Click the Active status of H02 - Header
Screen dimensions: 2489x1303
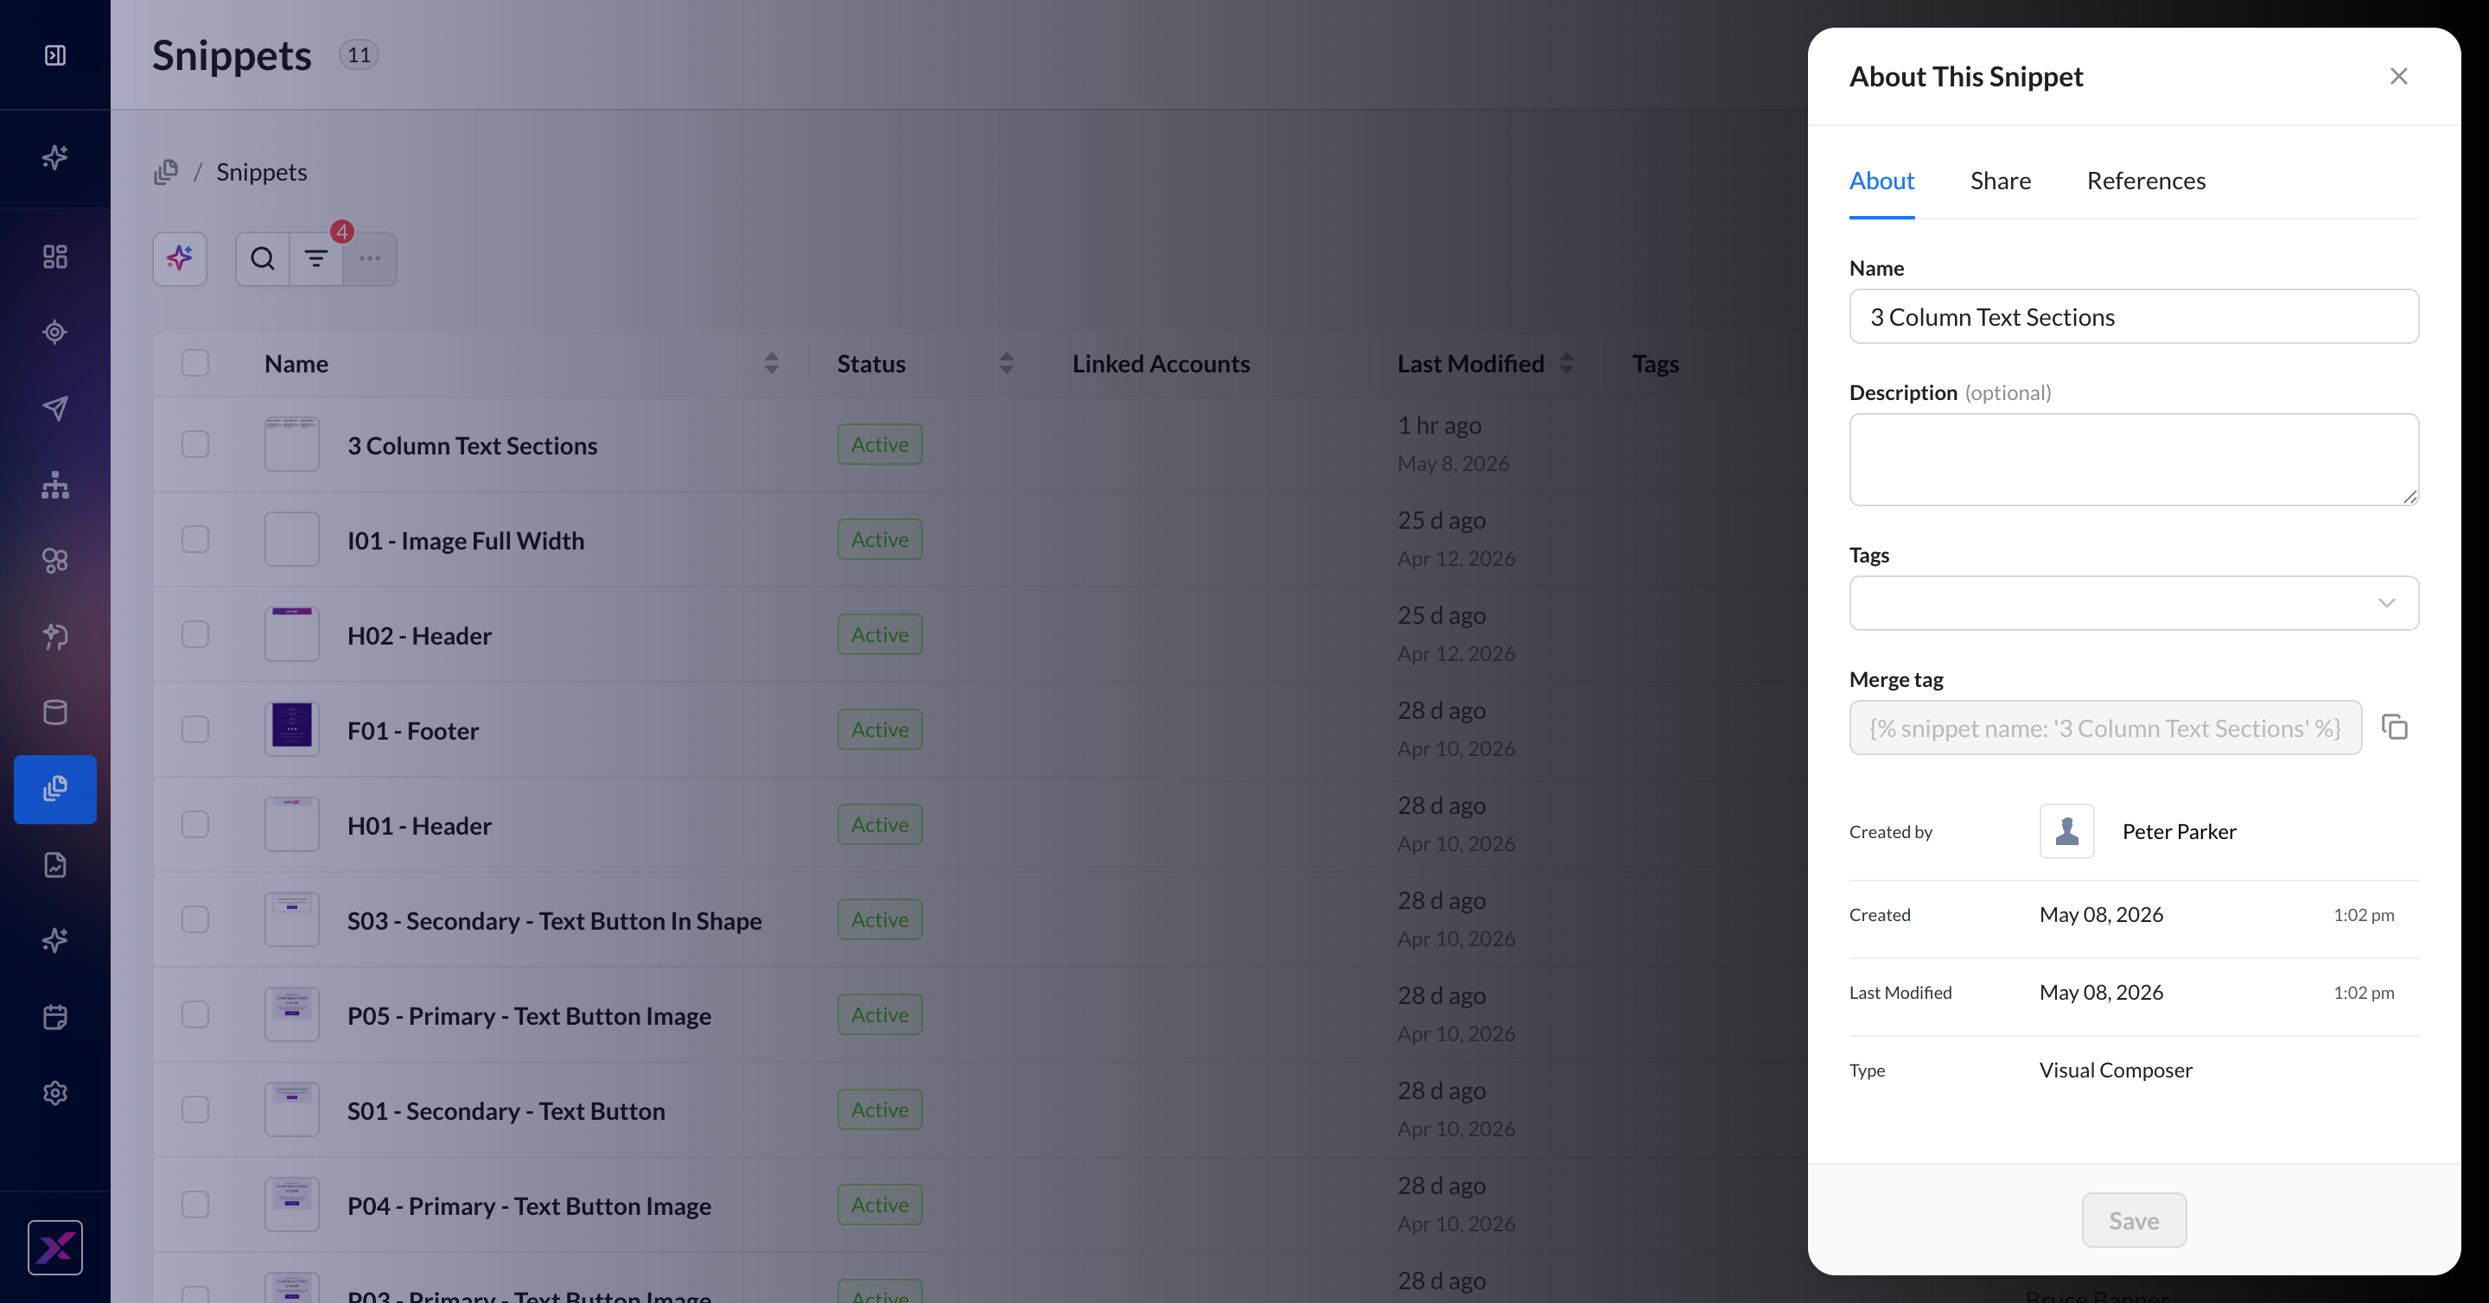879,634
